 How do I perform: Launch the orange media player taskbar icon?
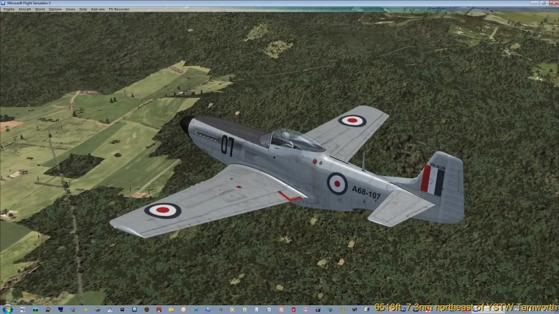click(232, 309)
